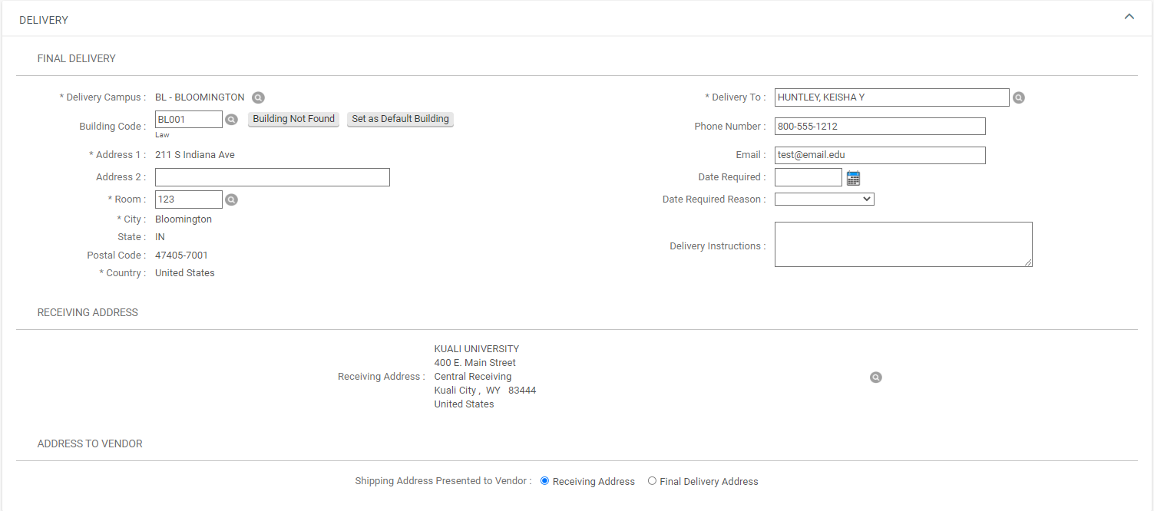This screenshot has width=1154, height=511.
Task: Open the Delivery Campus lookup search
Action: coord(259,97)
